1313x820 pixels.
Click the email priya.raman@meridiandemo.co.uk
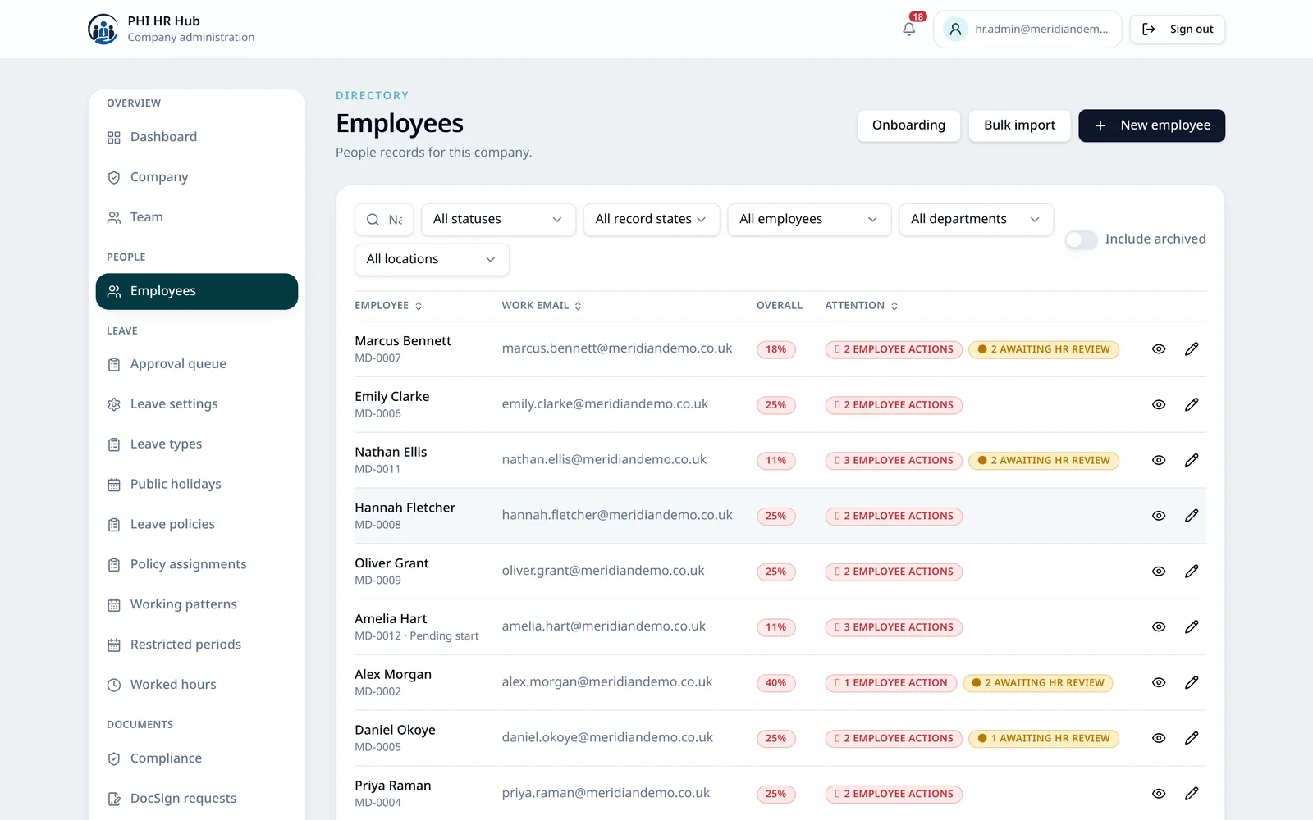coord(606,794)
